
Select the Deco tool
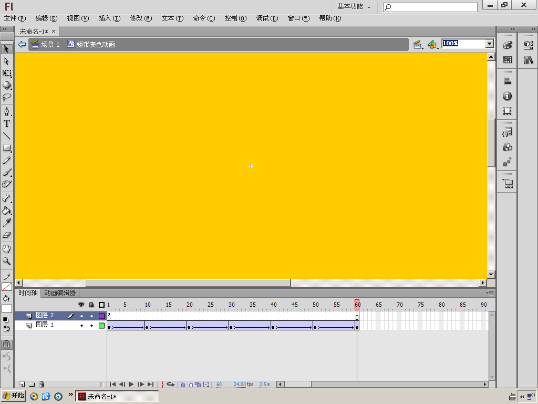coord(6,185)
